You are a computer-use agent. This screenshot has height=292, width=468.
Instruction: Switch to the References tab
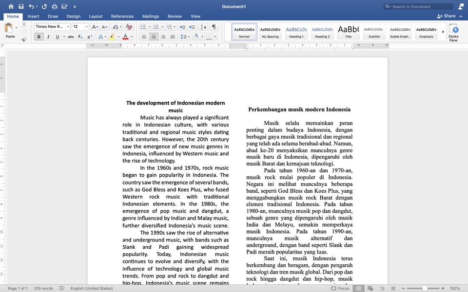122,17
